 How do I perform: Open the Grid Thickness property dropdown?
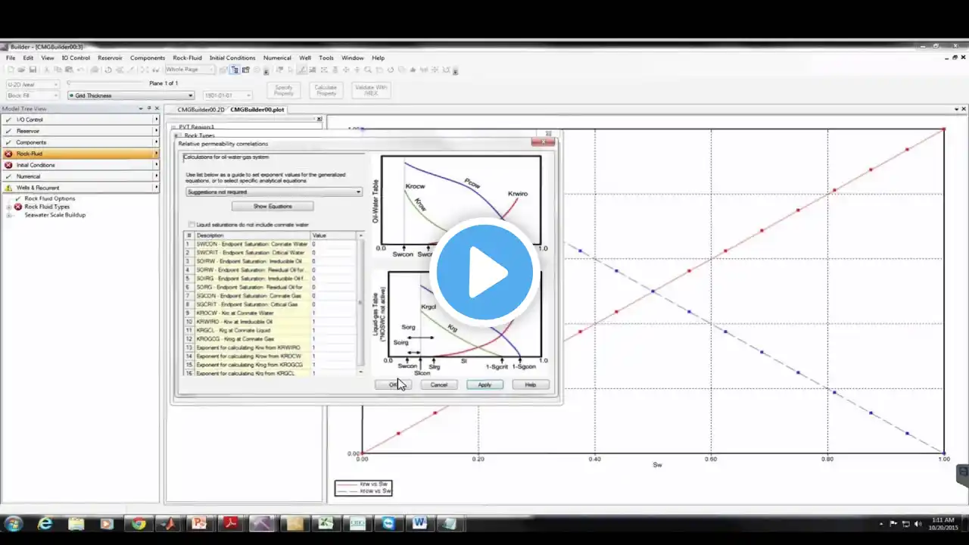point(132,95)
